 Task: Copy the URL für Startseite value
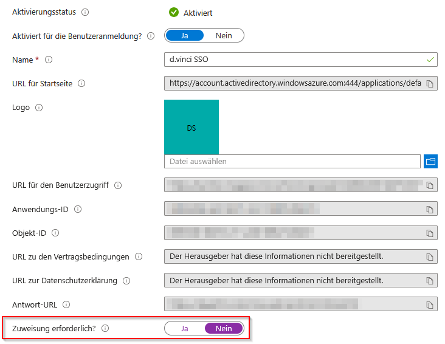tap(430, 84)
